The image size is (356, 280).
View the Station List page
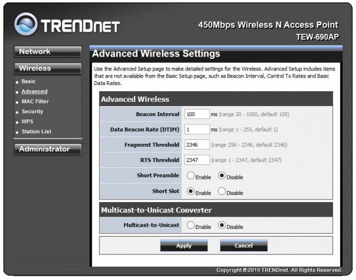36,132
